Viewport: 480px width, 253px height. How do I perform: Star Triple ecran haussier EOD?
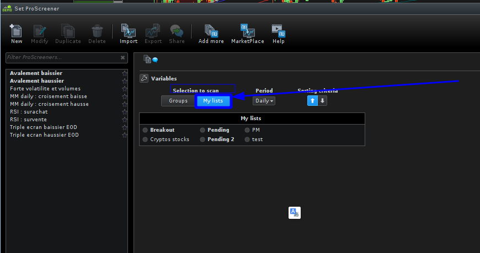[x=125, y=135]
